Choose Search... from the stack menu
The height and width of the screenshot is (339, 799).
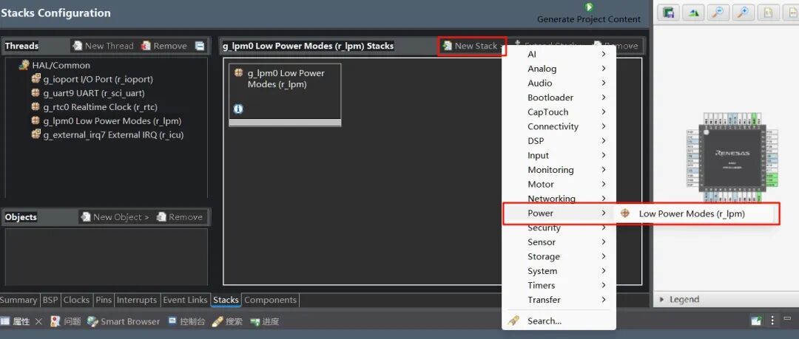tap(544, 321)
